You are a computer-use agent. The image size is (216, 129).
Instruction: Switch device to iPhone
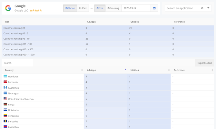[70, 8]
